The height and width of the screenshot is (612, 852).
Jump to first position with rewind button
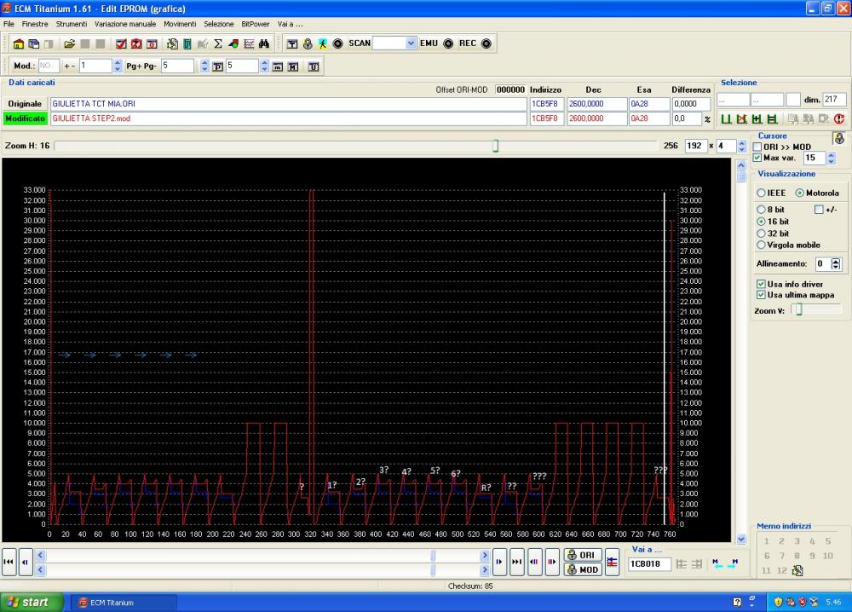coord(9,562)
